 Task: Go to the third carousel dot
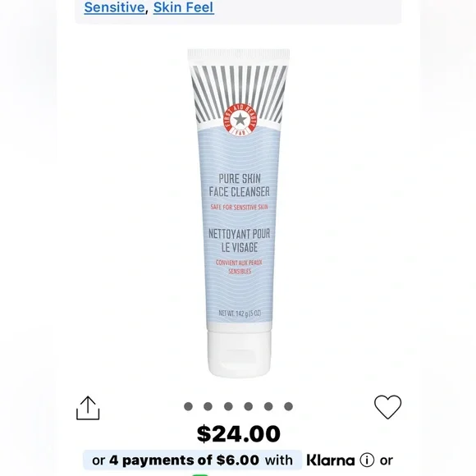click(x=228, y=406)
